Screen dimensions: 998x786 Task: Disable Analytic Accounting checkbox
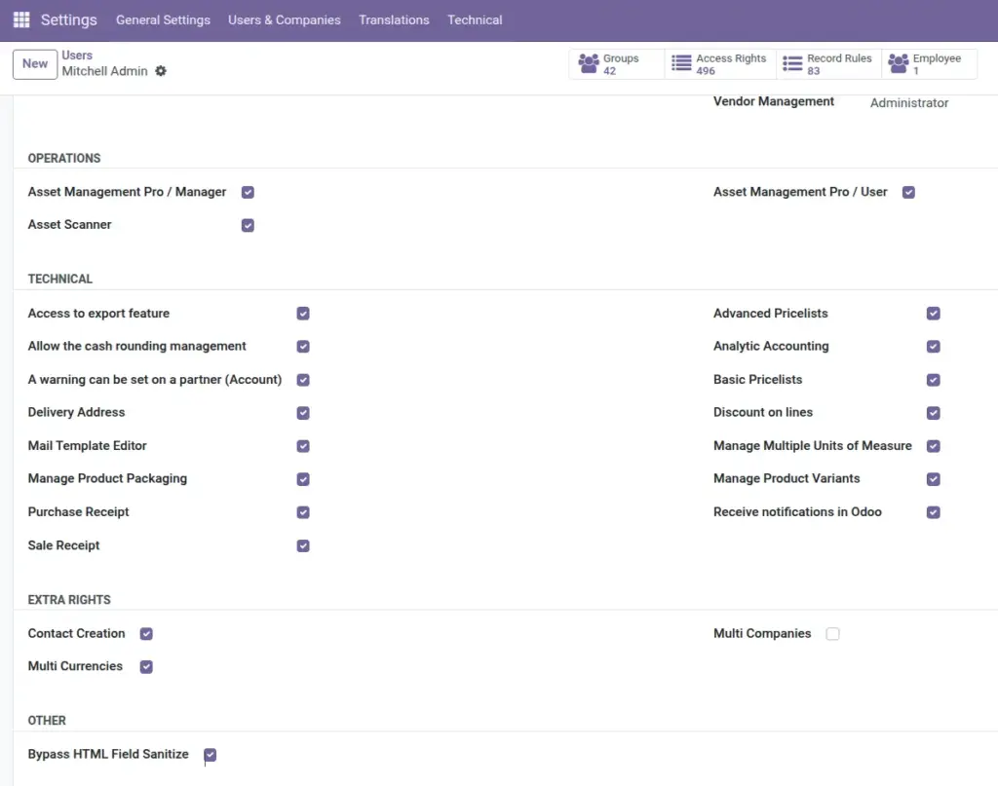(x=933, y=347)
